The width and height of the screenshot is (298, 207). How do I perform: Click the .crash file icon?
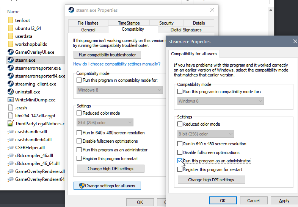pos(11,108)
